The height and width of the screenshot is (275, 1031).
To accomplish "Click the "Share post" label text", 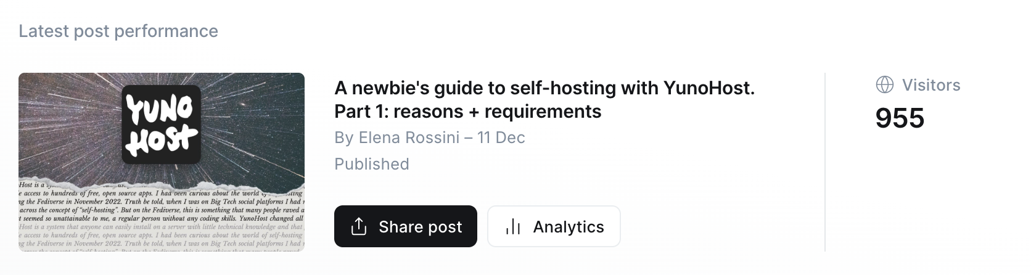I will pos(420,227).
